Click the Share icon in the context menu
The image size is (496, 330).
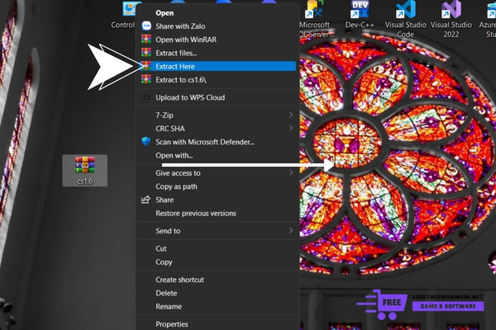click(146, 200)
